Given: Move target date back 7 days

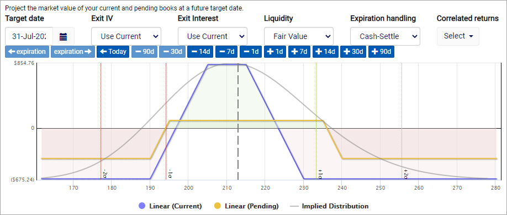Looking at the screenshot, I should pos(226,52).
